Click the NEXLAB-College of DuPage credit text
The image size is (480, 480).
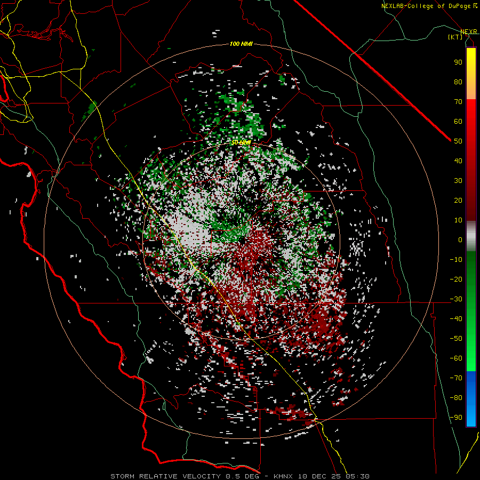426,6
